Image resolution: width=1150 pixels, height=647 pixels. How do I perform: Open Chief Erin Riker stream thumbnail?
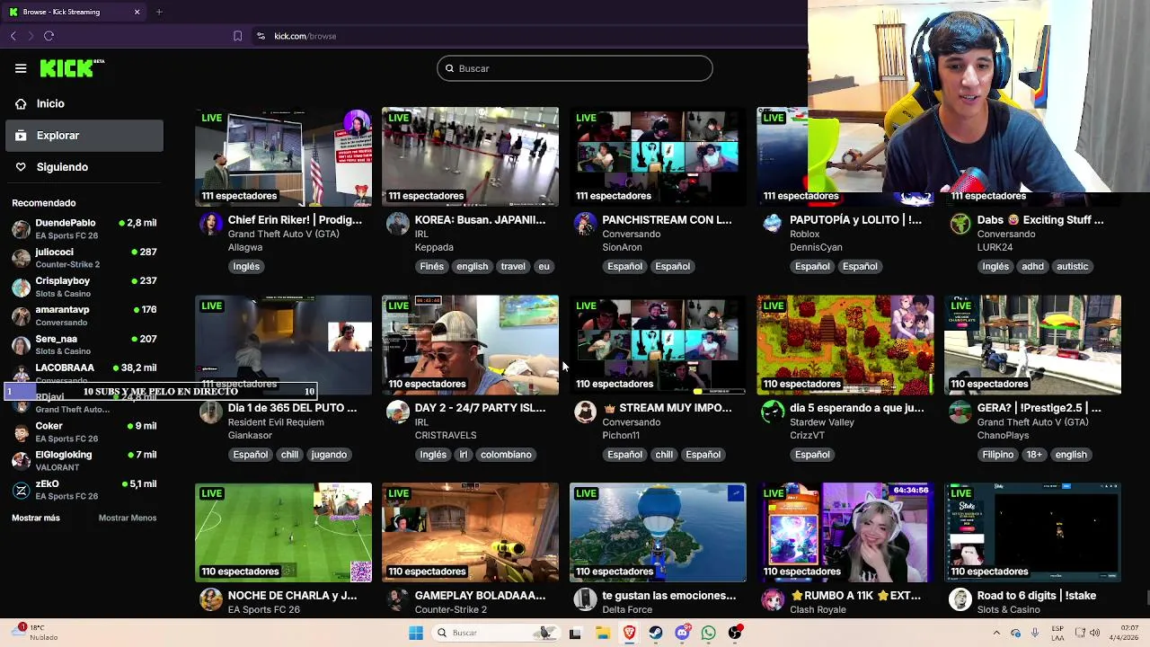tap(283, 157)
